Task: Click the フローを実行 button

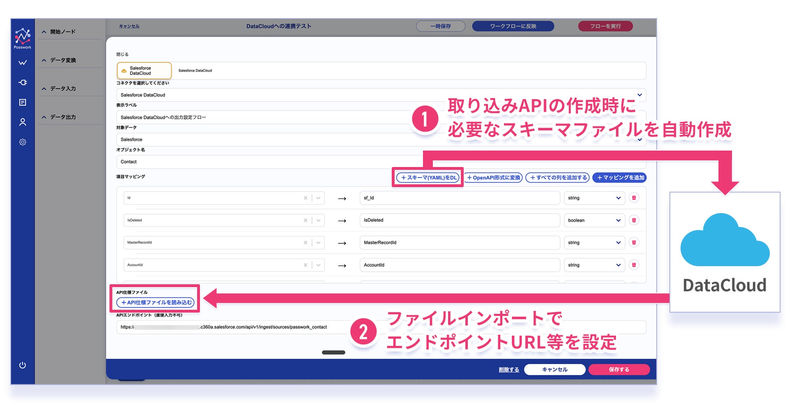Action: tap(605, 26)
